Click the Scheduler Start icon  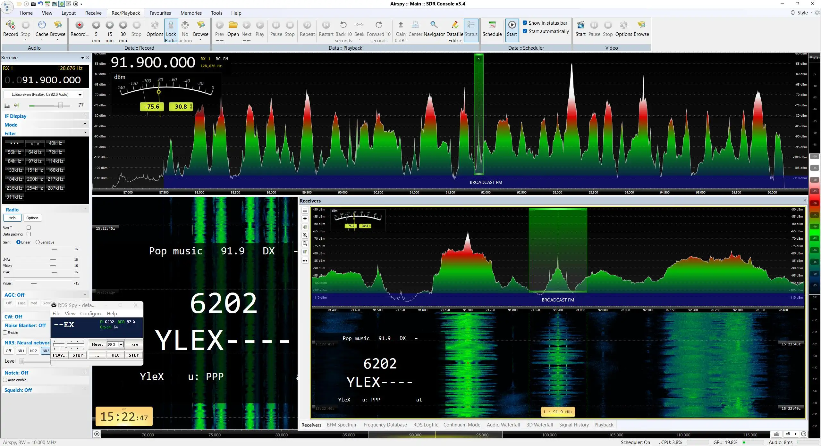tap(512, 30)
